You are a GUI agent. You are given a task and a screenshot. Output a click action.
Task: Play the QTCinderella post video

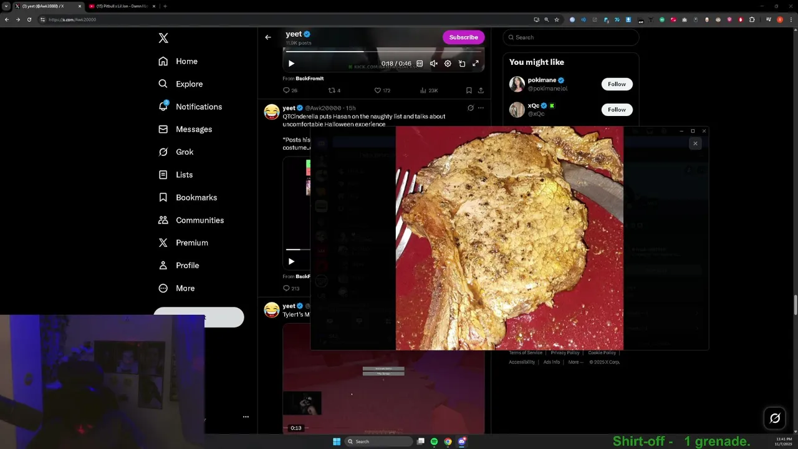(291, 262)
